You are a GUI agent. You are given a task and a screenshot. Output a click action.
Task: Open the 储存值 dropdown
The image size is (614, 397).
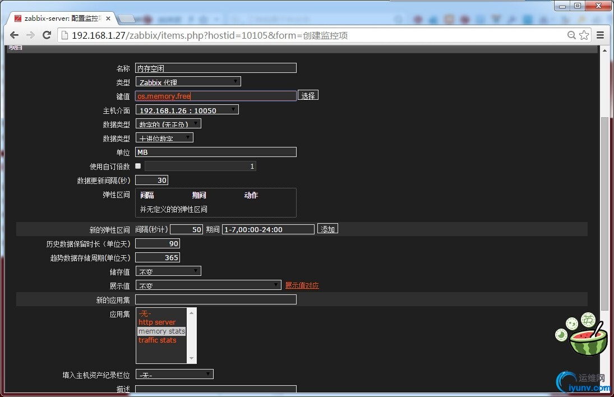[x=168, y=271]
